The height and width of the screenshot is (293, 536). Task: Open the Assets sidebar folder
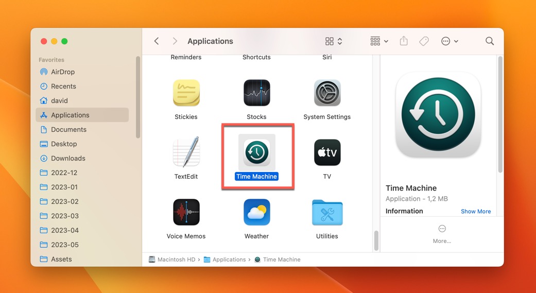point(82,259)
